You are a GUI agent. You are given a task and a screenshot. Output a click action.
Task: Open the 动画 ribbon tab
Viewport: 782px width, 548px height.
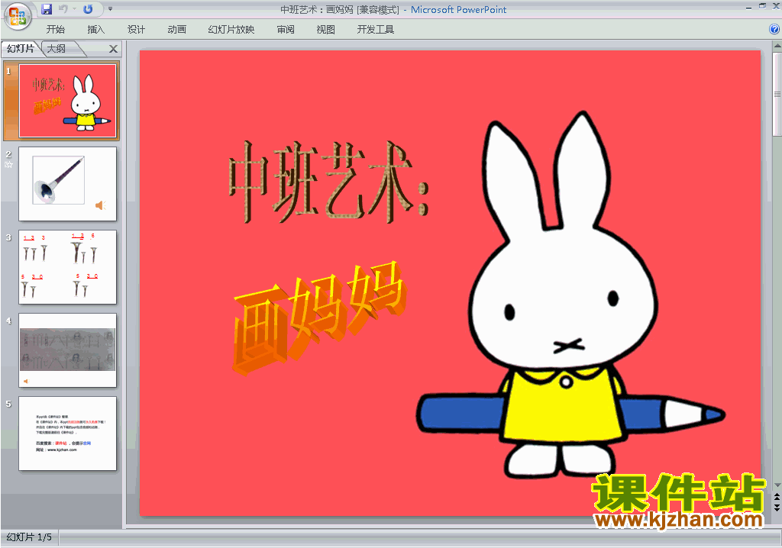coord(176,30)
